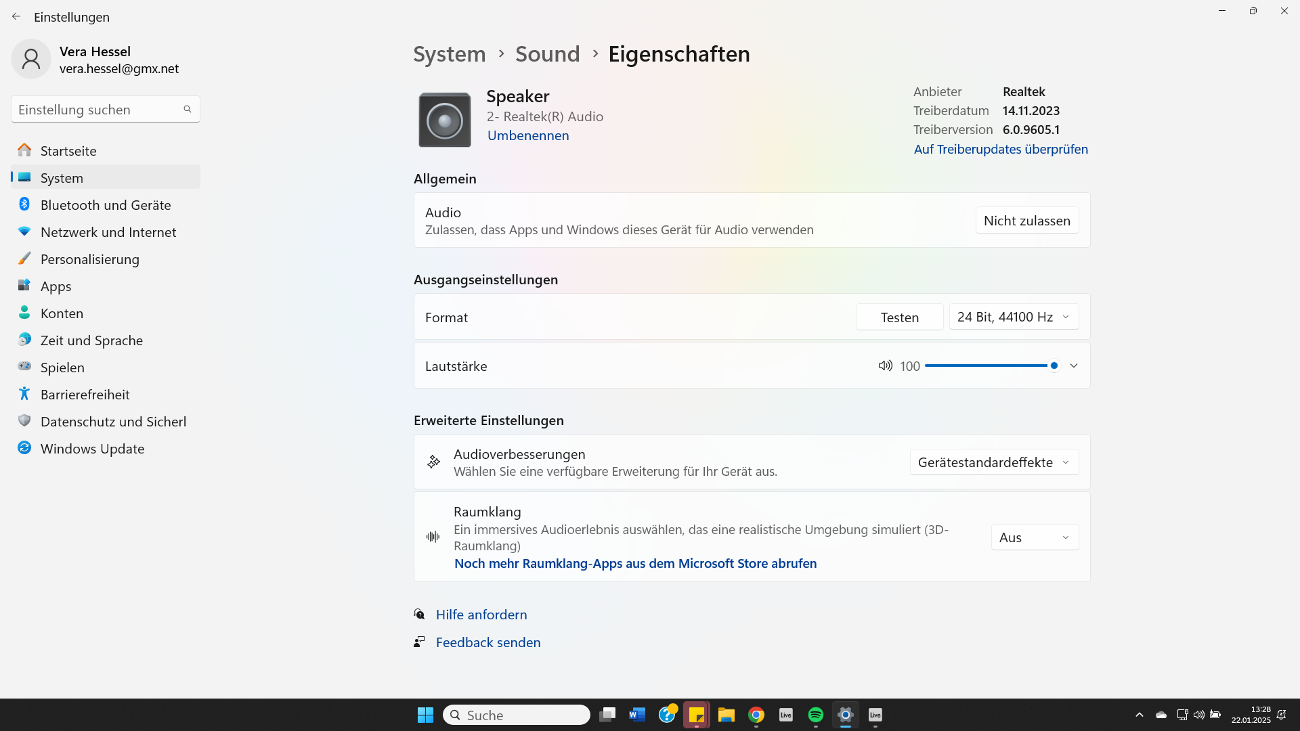The image size is (1300, 731).
Task: Open Spotify from the taskbar
Action: pyautogui.click(x=815, y=715)
